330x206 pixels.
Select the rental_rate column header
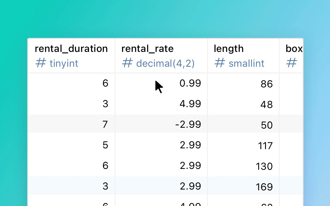click(x=161, y=56)
